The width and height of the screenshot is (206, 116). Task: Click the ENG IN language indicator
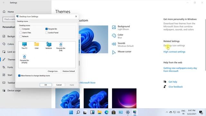tap(183, 112)
